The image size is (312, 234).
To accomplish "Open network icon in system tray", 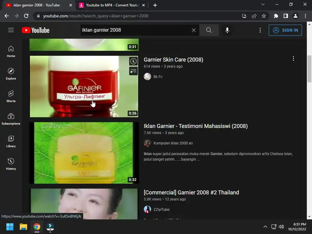I will coord(274,227).
